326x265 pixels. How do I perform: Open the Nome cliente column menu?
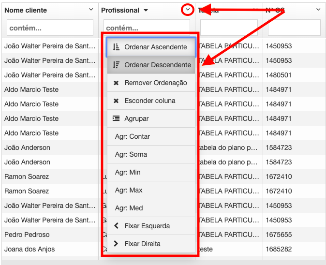91,10
